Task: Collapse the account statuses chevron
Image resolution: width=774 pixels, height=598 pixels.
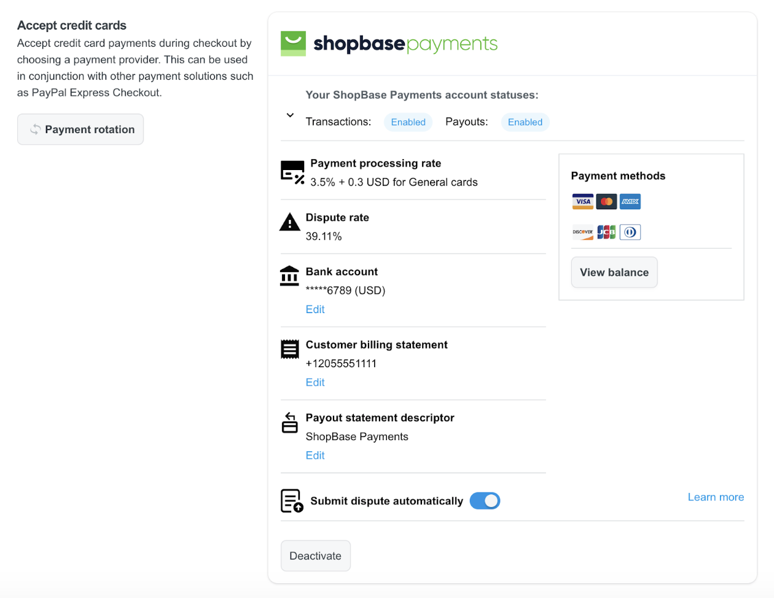Action: [x=290, y=115]
